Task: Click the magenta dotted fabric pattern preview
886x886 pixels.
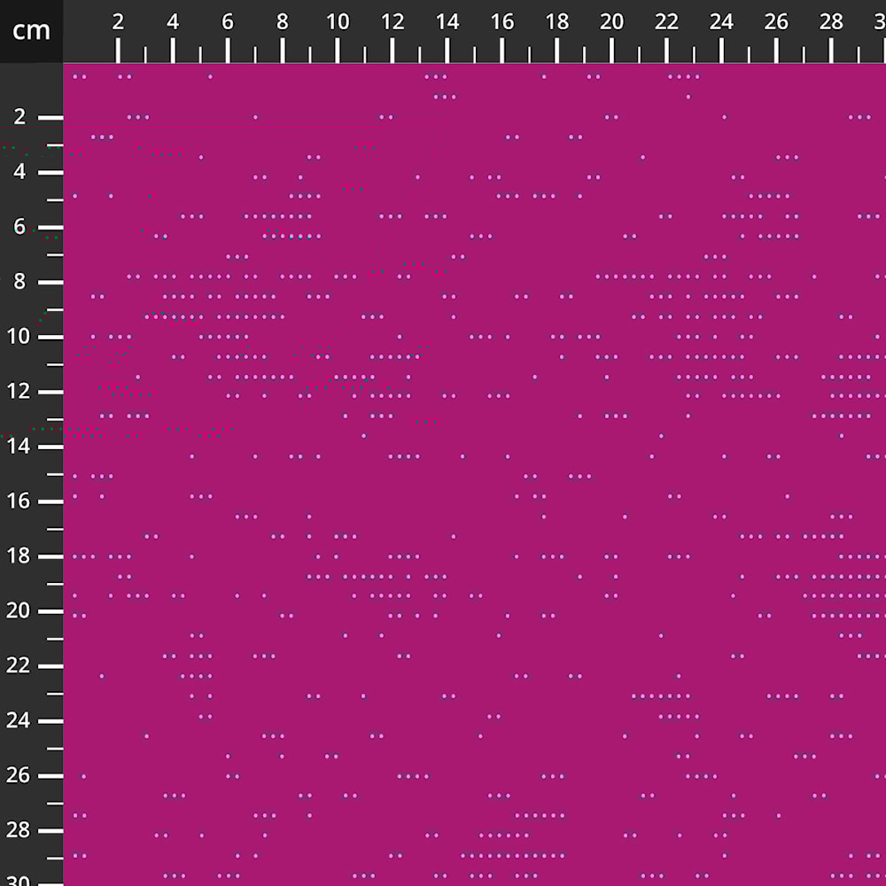Action: (474, 474)
